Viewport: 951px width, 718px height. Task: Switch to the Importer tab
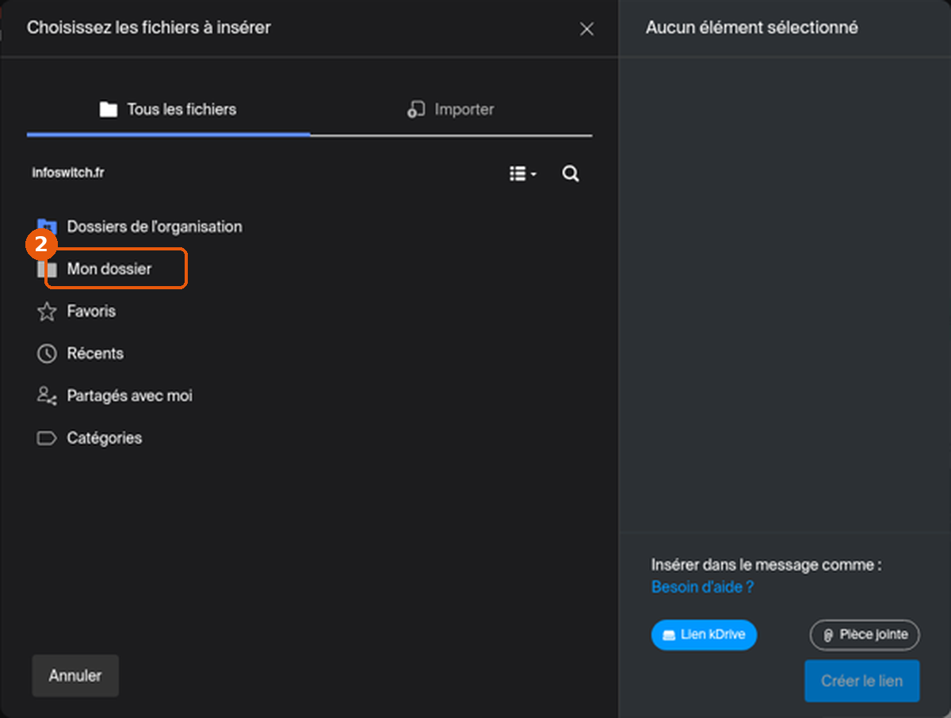point(451,109)
